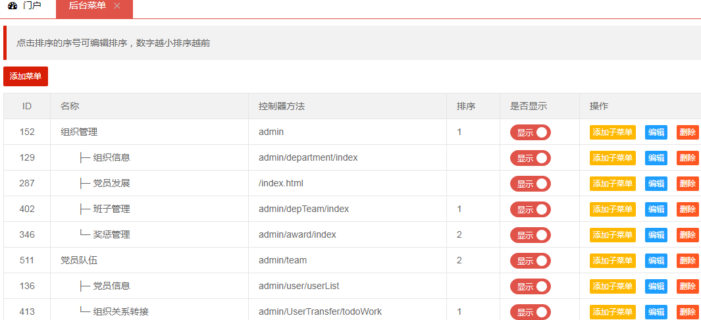Add submenu under 党员信息
The image size is (701, 320).
coord(612,286)
